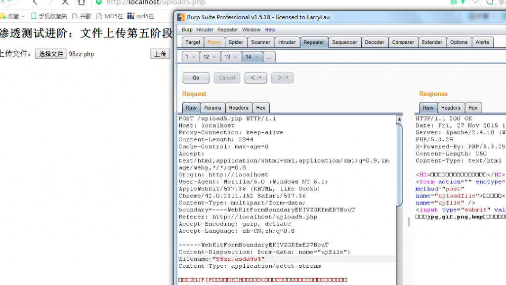Open the Repeater menu in menu bar
The width and height of the screenshot is (506, 285).
(227, 30)
